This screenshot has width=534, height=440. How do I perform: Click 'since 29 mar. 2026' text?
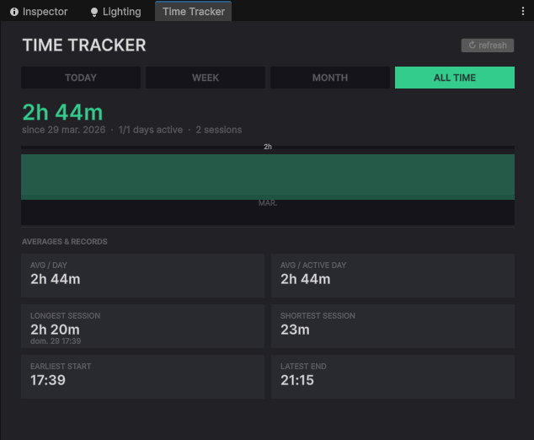(64, 130)
